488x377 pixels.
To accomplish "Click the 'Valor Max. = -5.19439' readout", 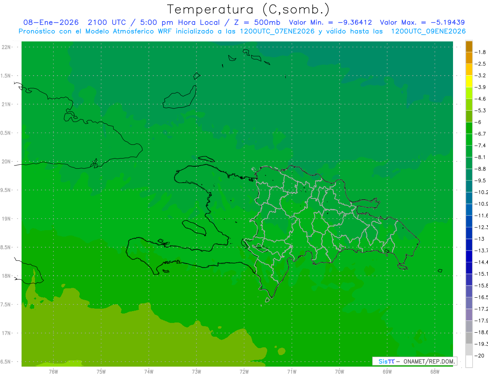I will click(422, 22).
